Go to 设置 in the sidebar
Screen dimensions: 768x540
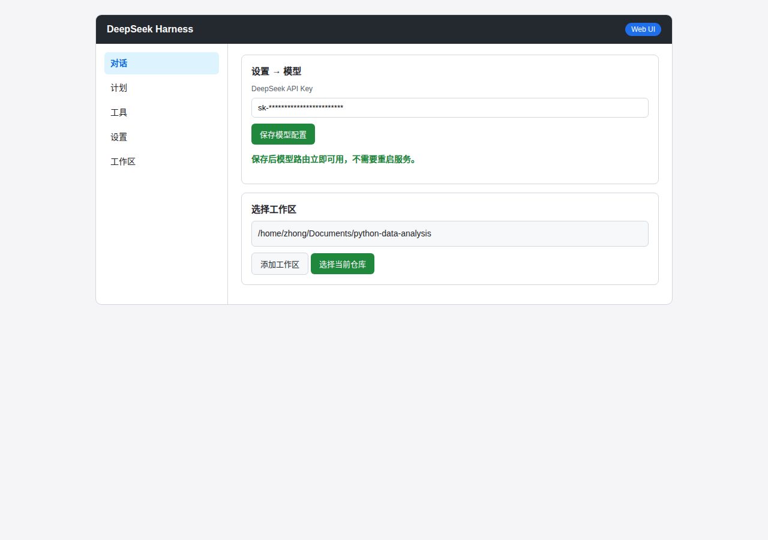pyautogui.click(x=161, y=137)
